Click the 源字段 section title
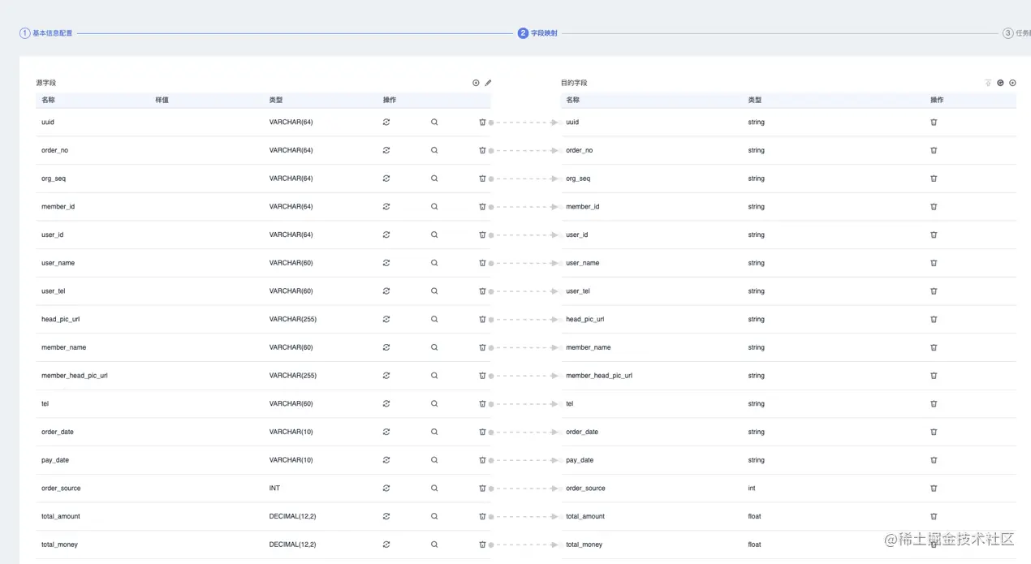The height and width of the screenshot is (564, 1031). pos(46,83)
